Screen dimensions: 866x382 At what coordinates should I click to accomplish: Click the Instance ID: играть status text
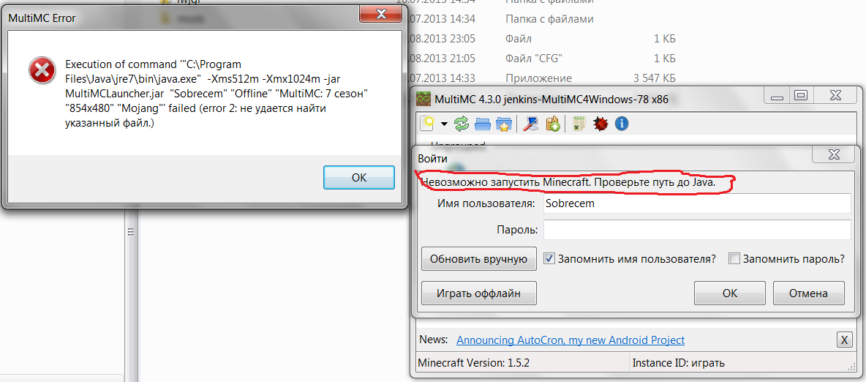[x=679, y=363]
